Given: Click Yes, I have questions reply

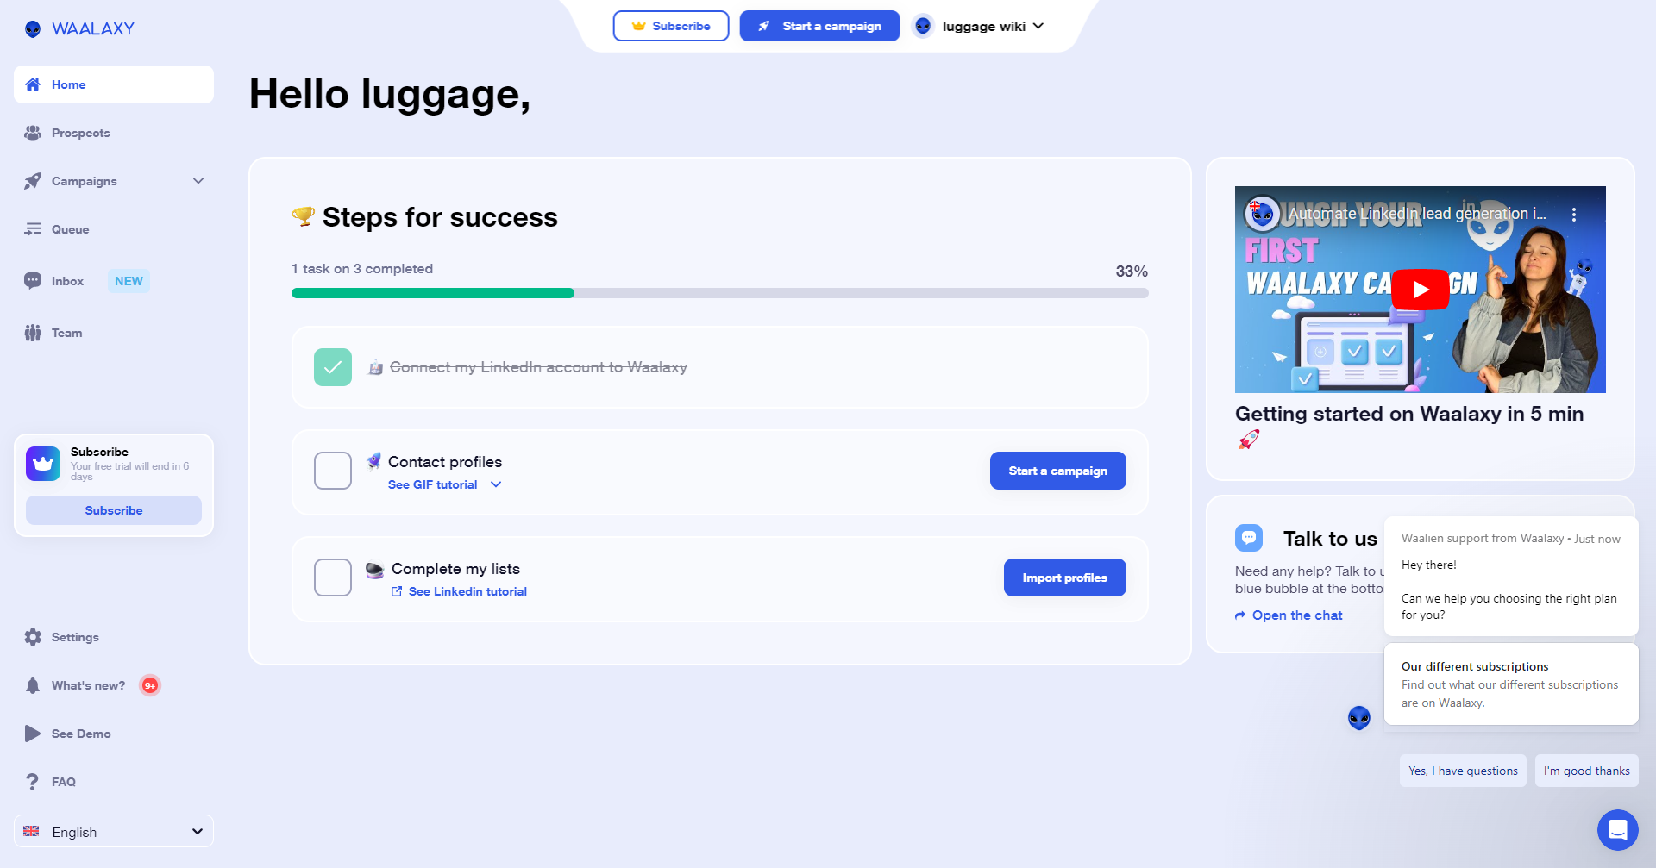Looking at the screenshot, I should (1463, 771).
